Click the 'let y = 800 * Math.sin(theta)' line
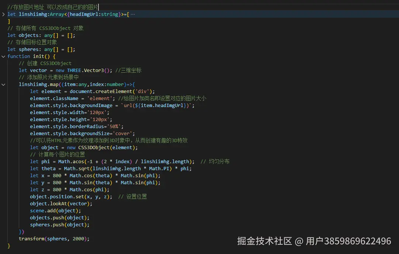 click(x=95, y=183)
